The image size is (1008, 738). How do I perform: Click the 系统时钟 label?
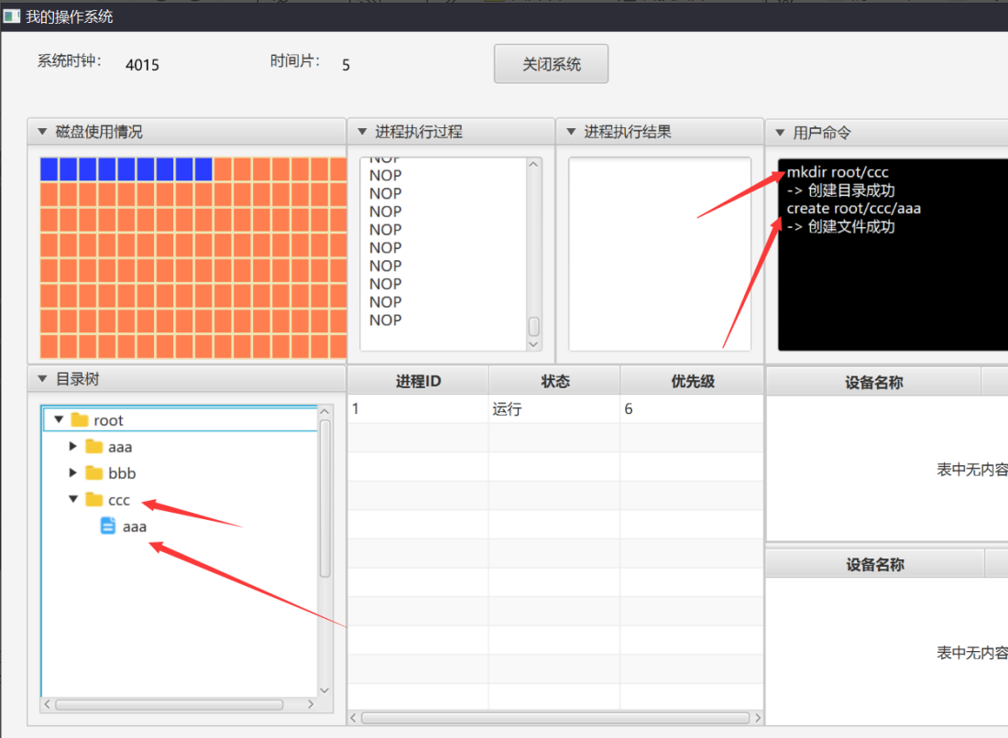click(x=69, y=61)
